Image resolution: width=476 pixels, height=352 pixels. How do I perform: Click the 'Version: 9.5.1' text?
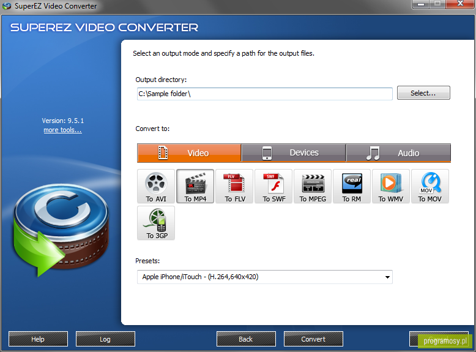click(x=63, y=121)
